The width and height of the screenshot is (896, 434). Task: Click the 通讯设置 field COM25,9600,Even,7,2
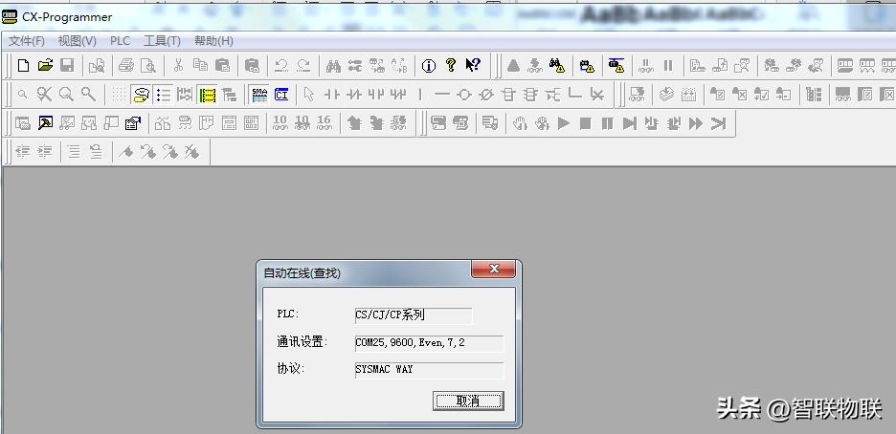[x=429, y=343]
